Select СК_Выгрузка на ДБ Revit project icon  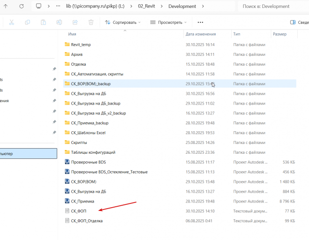click(x=67, y=191)
